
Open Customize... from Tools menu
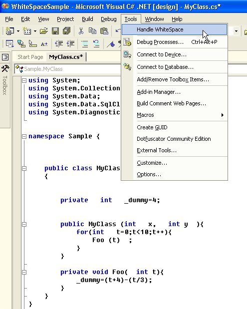pos(175,163)
